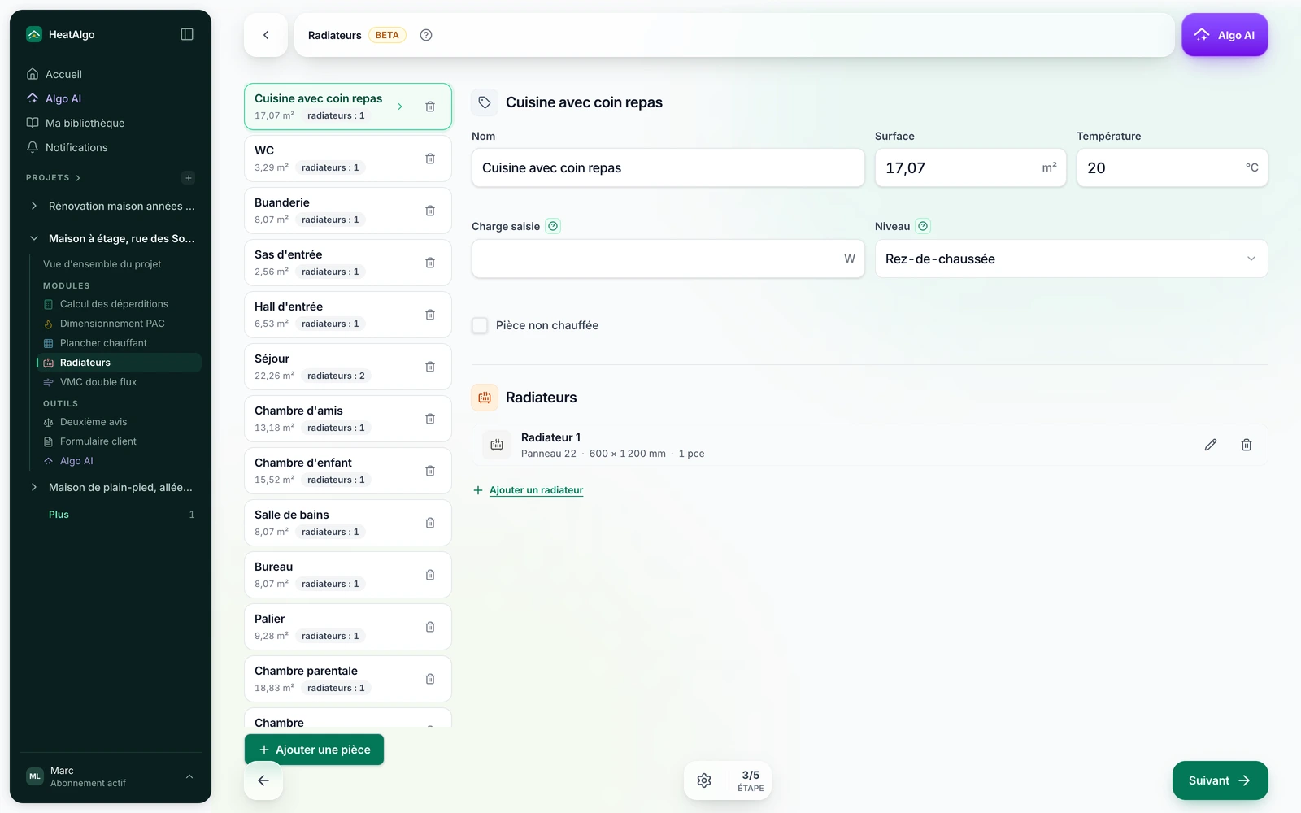Go back with bottom left arrow button
This screenshot has height=813, width=1301.
click(263, 780)
